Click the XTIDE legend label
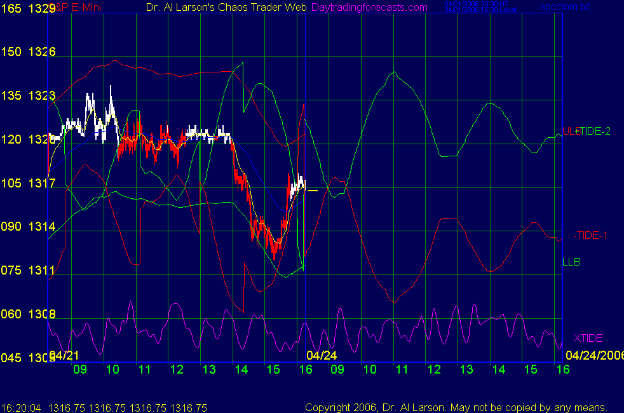 point(588,338)
